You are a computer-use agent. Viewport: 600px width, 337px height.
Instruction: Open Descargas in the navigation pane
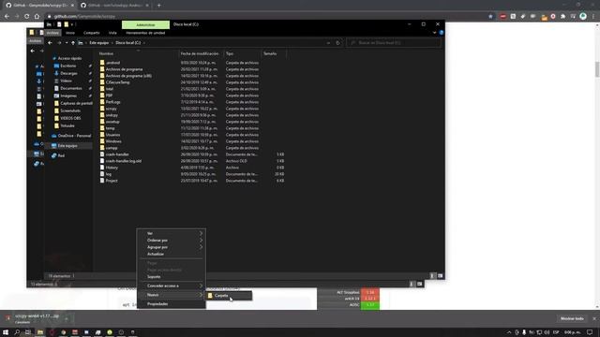coord(68,73)
